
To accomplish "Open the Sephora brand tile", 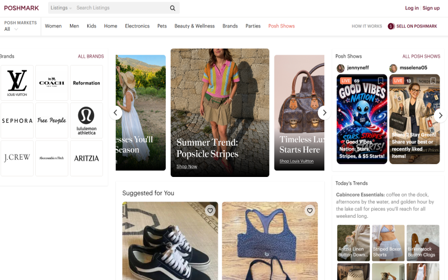I will pyautogui.click(x=17, y=120).
